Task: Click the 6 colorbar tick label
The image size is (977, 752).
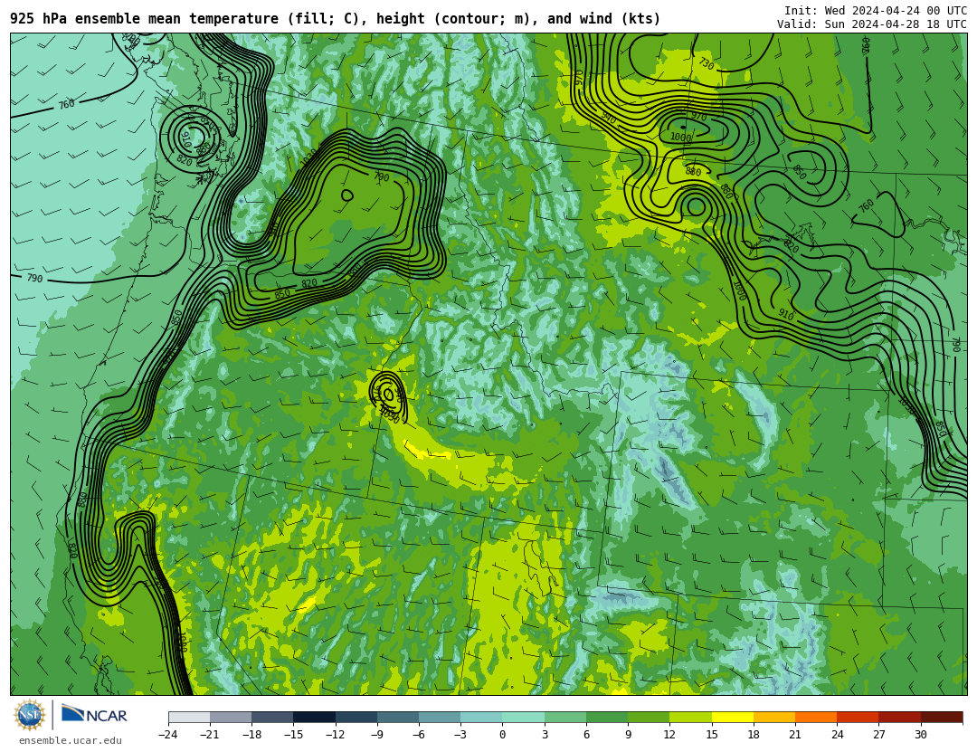Action: 586,735
